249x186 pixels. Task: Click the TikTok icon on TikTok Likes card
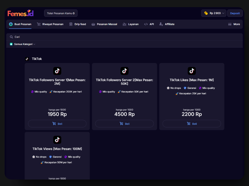point(192,71)
